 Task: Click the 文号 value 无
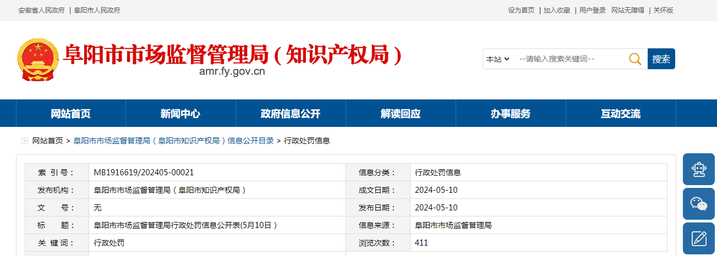coord(97,208)
